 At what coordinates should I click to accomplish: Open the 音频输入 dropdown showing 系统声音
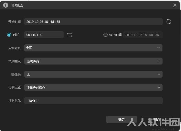pyautogui.click(x=93, y=61)
